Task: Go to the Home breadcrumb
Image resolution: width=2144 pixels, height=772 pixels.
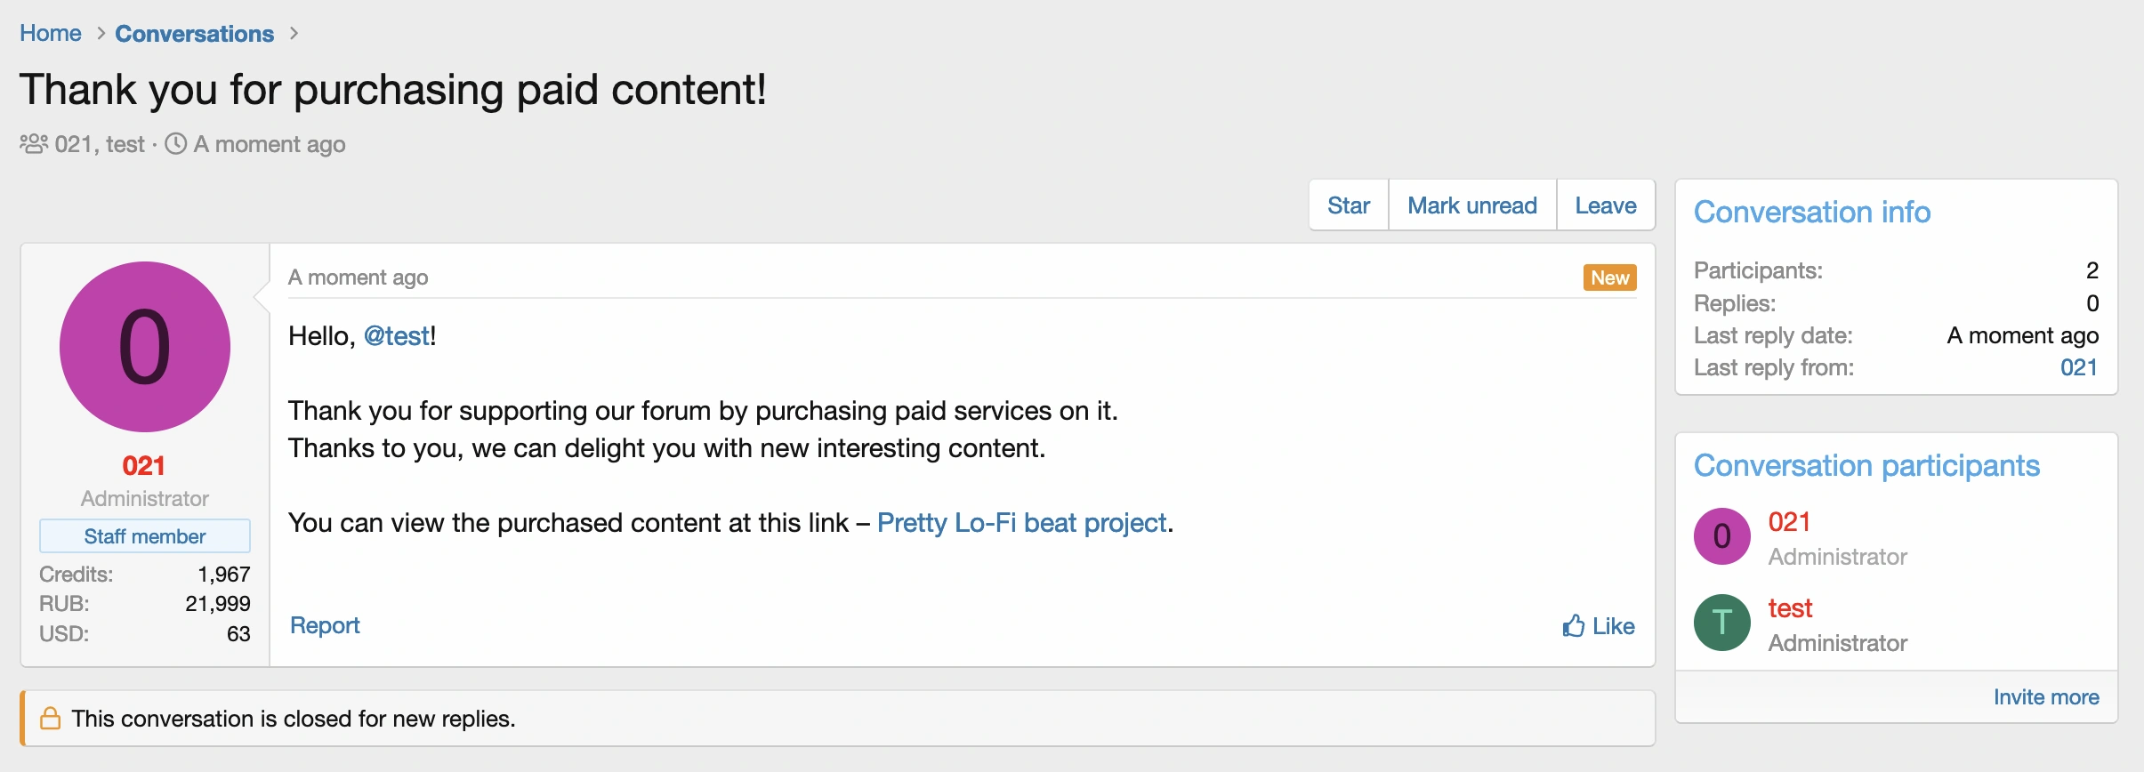Action: click(51, 34)
